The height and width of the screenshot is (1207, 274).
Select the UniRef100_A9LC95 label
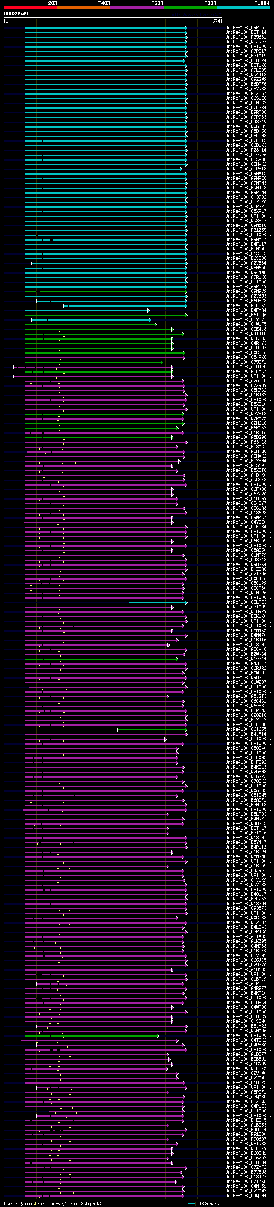(x=245, y=70)
